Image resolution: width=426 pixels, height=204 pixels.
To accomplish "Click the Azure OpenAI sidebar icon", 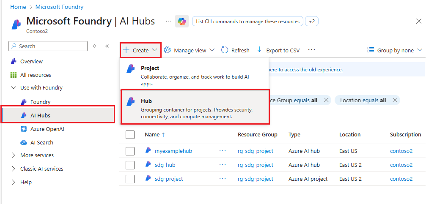I will [x=24, y=129].
